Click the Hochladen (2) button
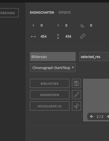The width and height of the screenshot is (109, 141). 50,106
